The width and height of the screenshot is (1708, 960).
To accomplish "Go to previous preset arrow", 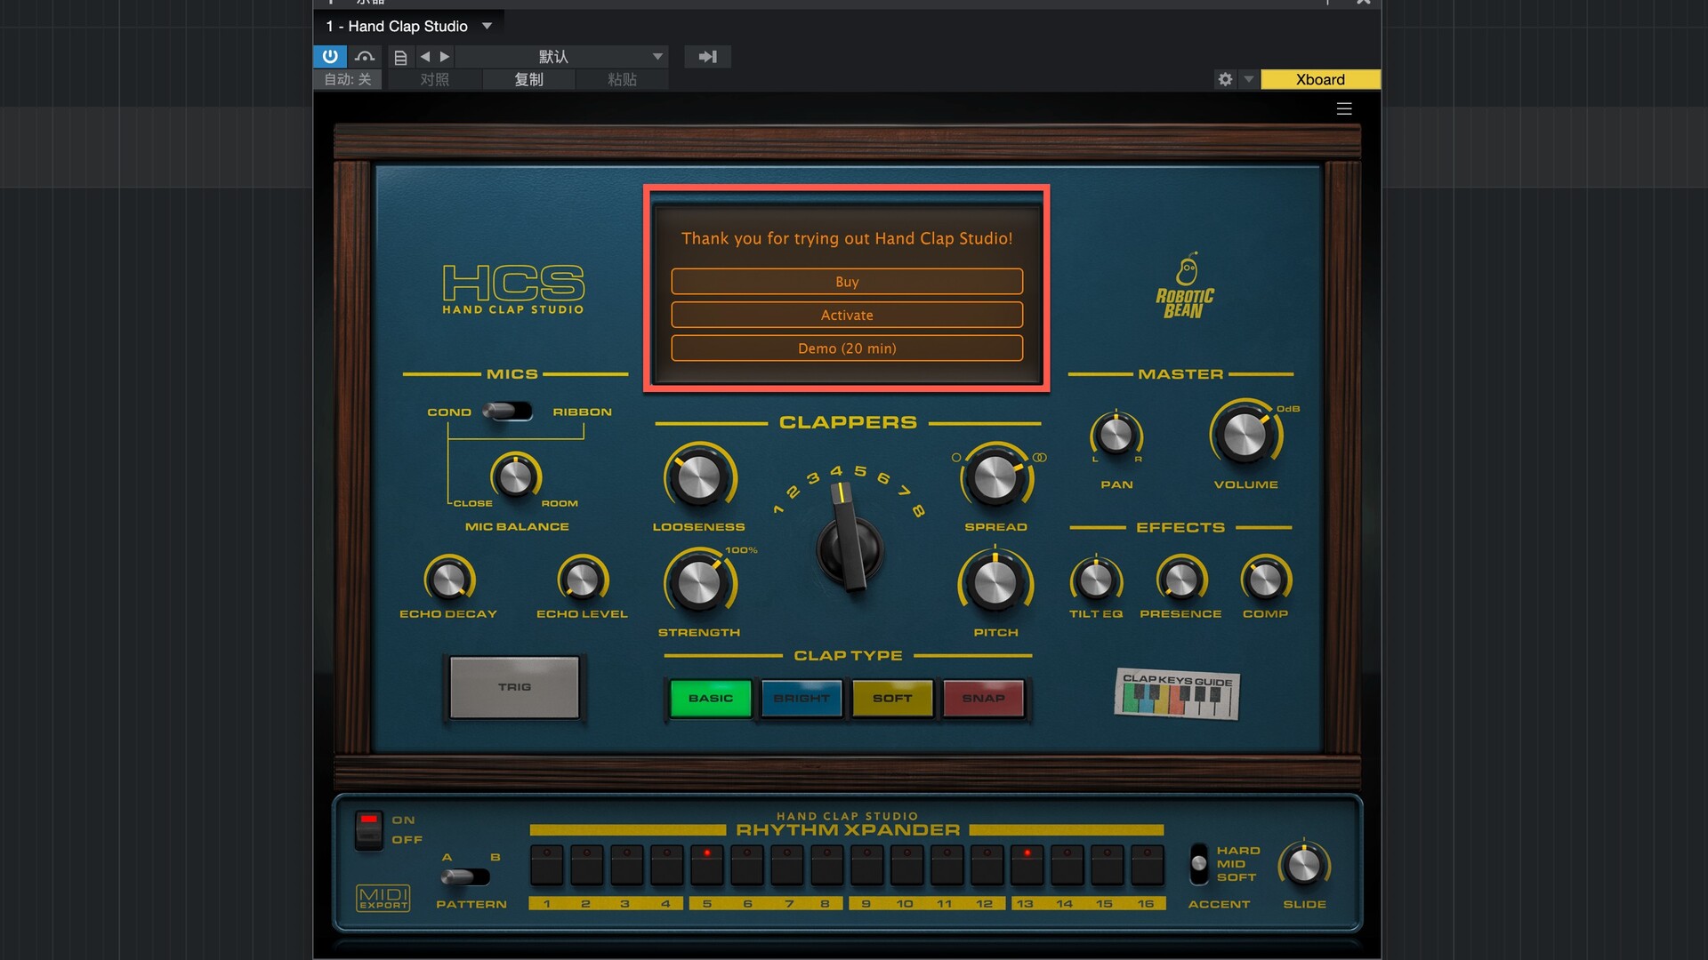I will click(x=425, y=56).
